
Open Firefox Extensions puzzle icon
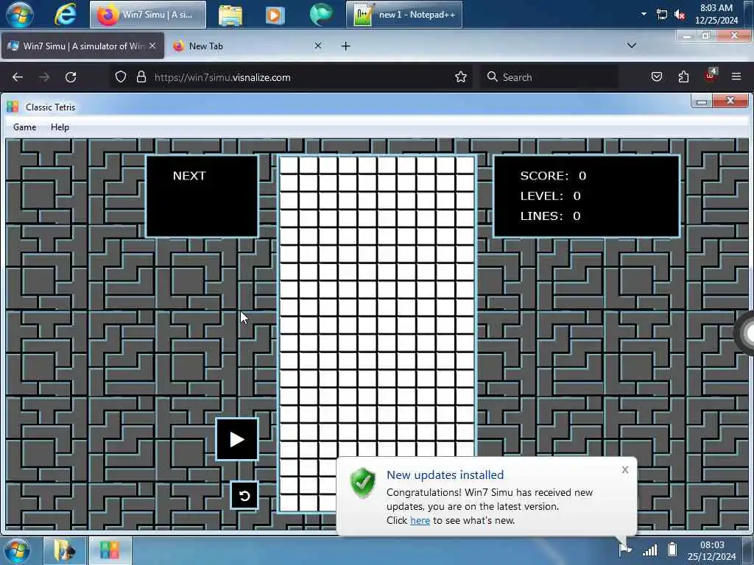pos(683,77)
